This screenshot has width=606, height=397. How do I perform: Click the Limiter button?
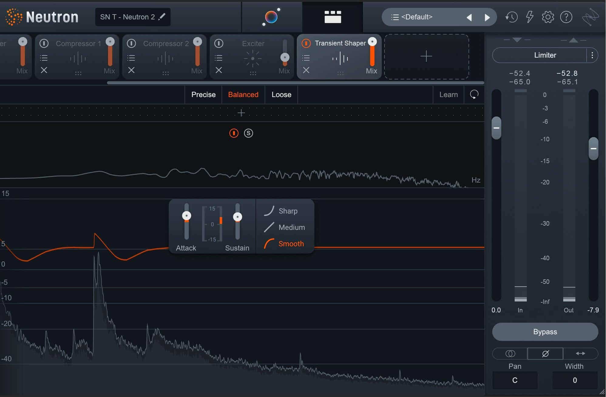point(540,55)
